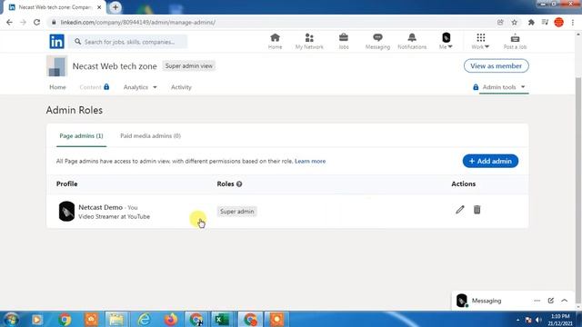Click the Profile column header

[x=66, y=183]
